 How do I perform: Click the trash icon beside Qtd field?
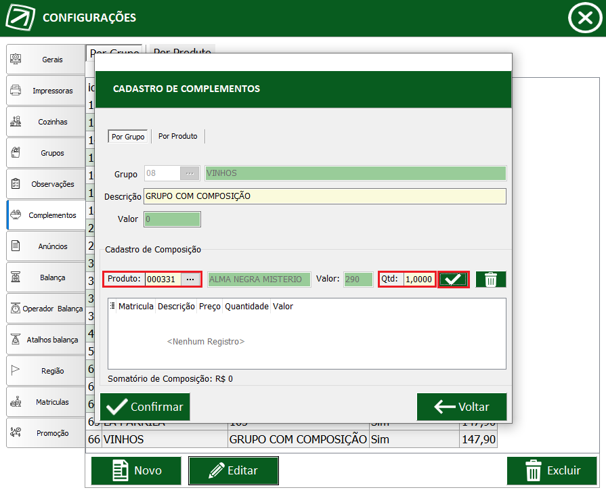(490, 279)
